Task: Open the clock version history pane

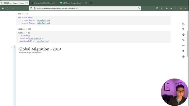Action: (183, 35)
